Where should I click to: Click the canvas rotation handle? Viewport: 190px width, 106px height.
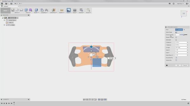[x=91, y=47]
